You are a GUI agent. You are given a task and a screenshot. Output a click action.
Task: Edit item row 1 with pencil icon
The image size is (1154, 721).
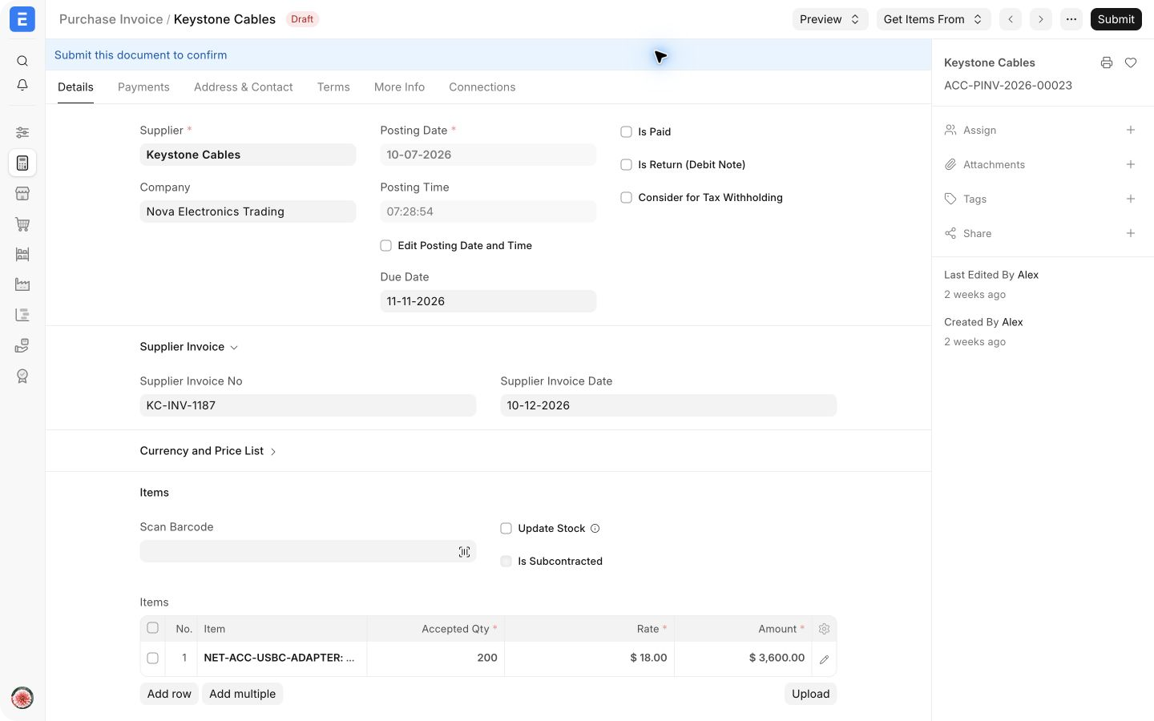point(824,659)
